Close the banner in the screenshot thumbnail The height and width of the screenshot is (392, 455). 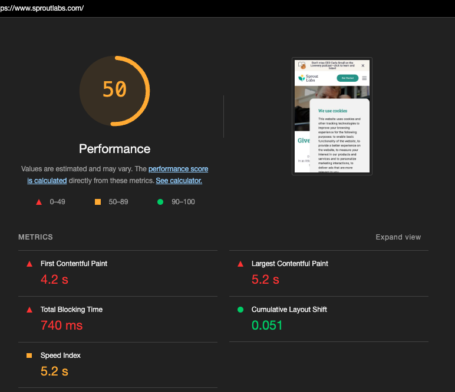click(362, 66)
